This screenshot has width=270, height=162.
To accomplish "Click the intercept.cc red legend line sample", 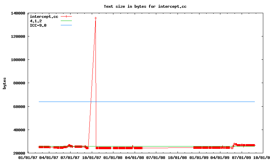I will [x=66, y=17].
